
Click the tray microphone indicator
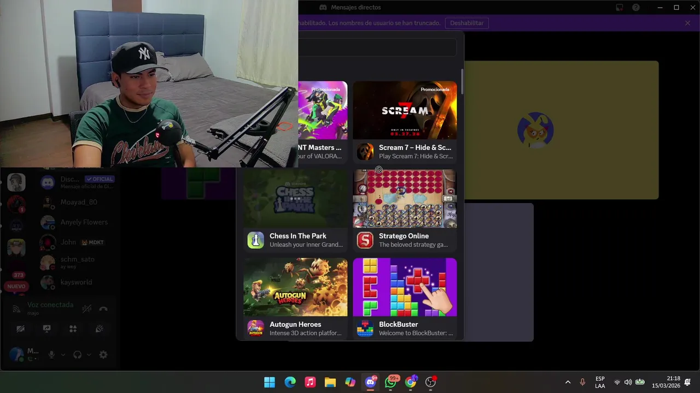tap(582, 382)
